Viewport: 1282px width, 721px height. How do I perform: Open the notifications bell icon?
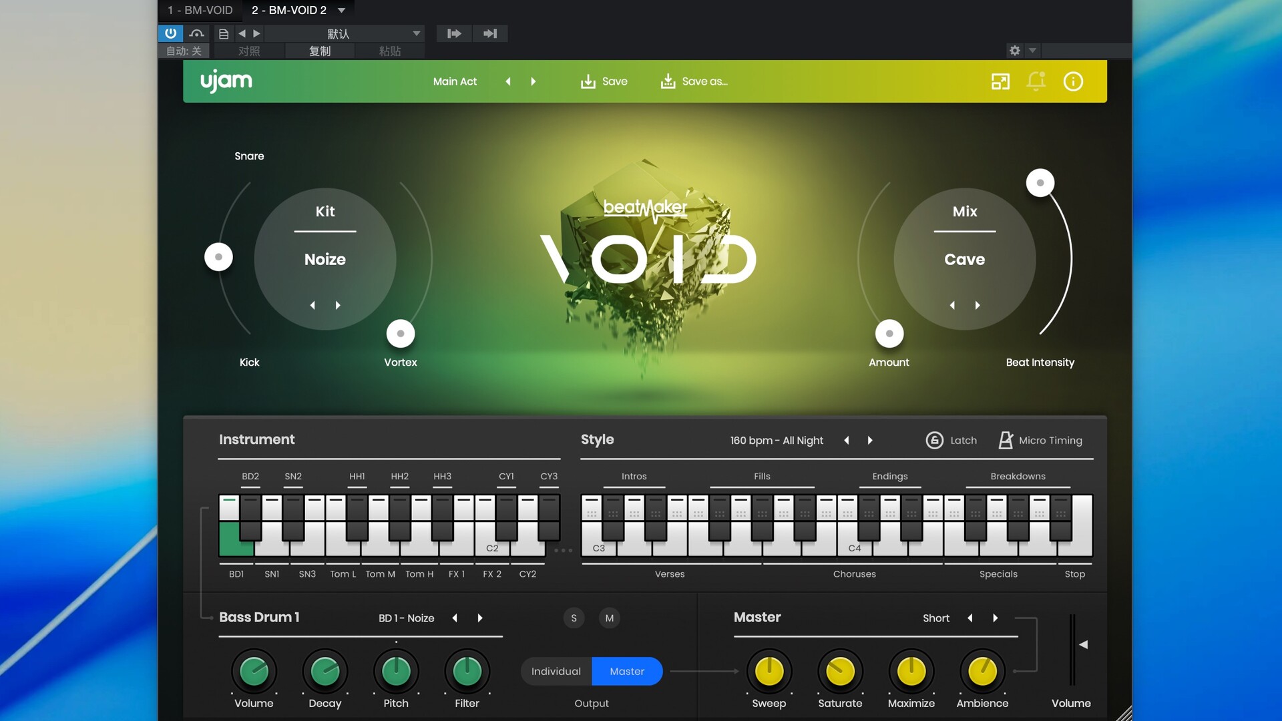click(x=1036, y=81)
